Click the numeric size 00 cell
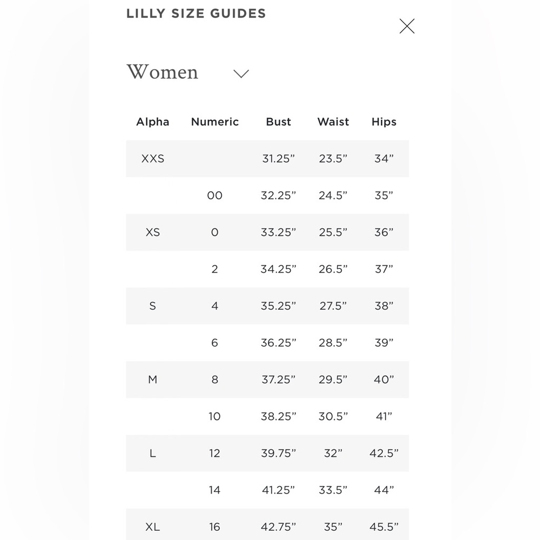This screenshot has width=540, height=540. coord(214,195)
